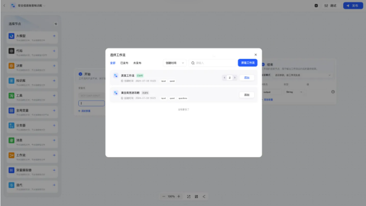Open the 创建时间 sort dropdown
The width and height of the screenshot is (366, 206).
175,63
